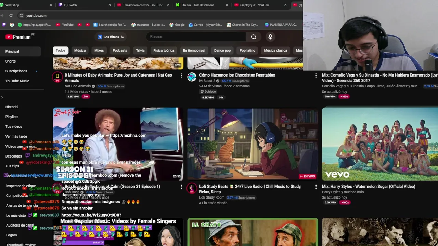Open Cómo Hacemos los Chocolates Feastables title
Image resolution: width=438 pixels, height=246 pixels.
click(x=237, y=75)
